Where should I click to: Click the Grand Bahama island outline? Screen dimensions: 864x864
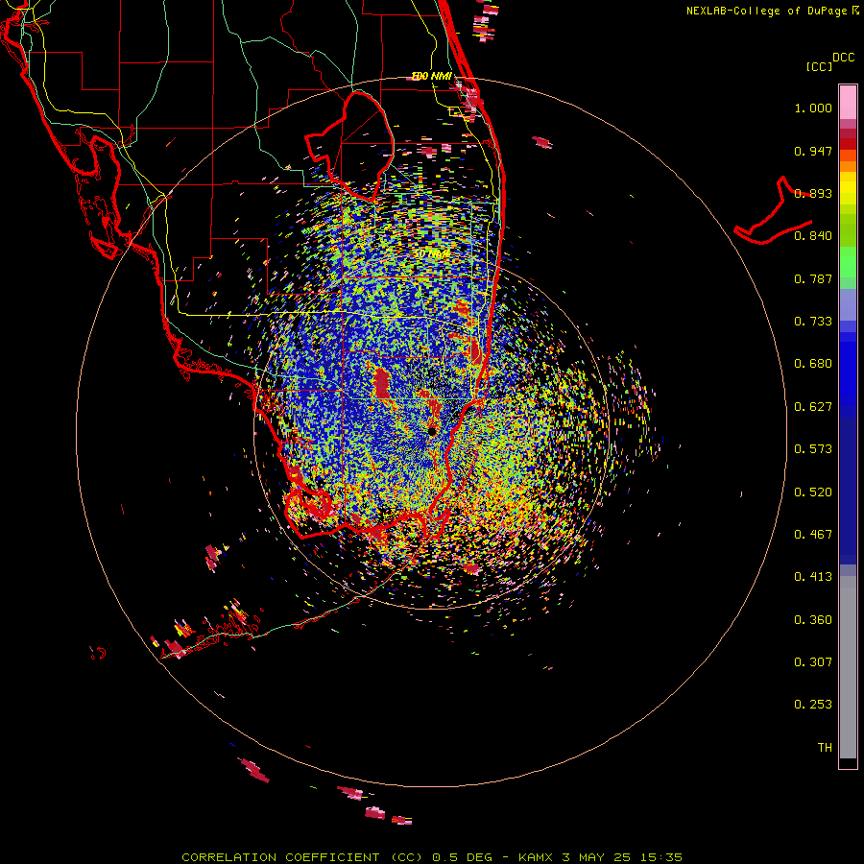[x=774, y=212]
